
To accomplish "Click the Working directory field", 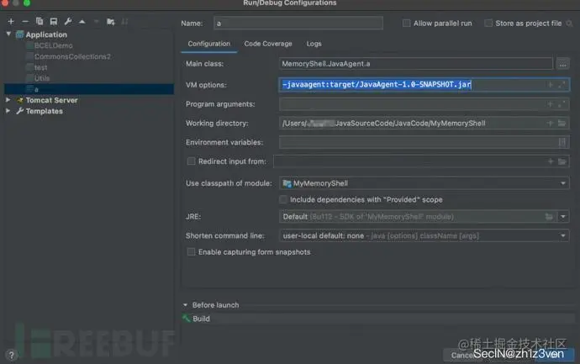I will (x=424, y=124).
